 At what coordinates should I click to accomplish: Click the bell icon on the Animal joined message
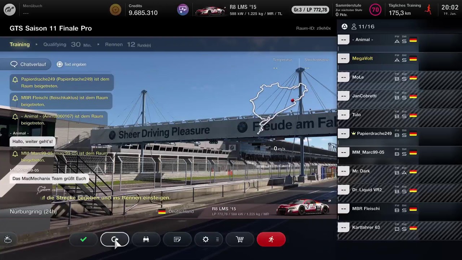click(15, 117)
